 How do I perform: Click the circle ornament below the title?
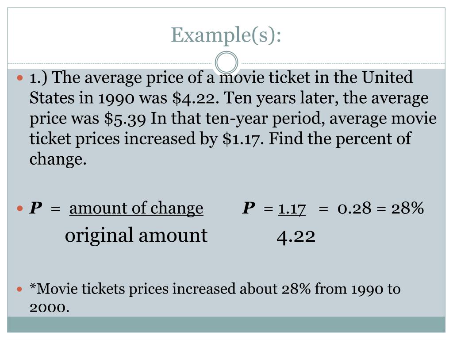click(x=226, y=63)
